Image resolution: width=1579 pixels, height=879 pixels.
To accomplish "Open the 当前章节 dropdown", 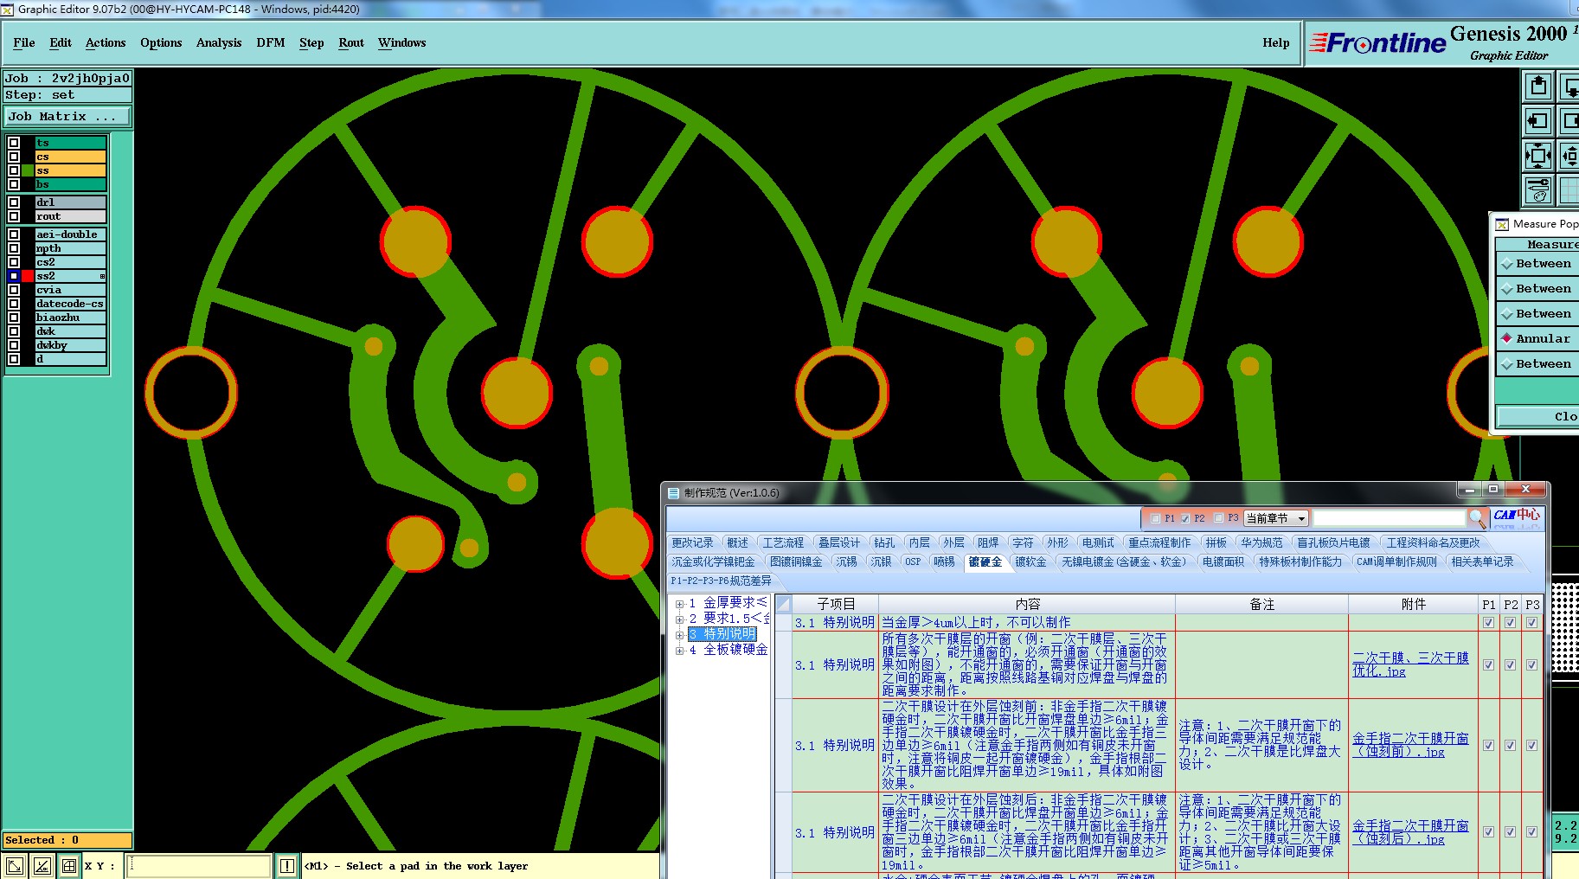I will coord(1276,518).
